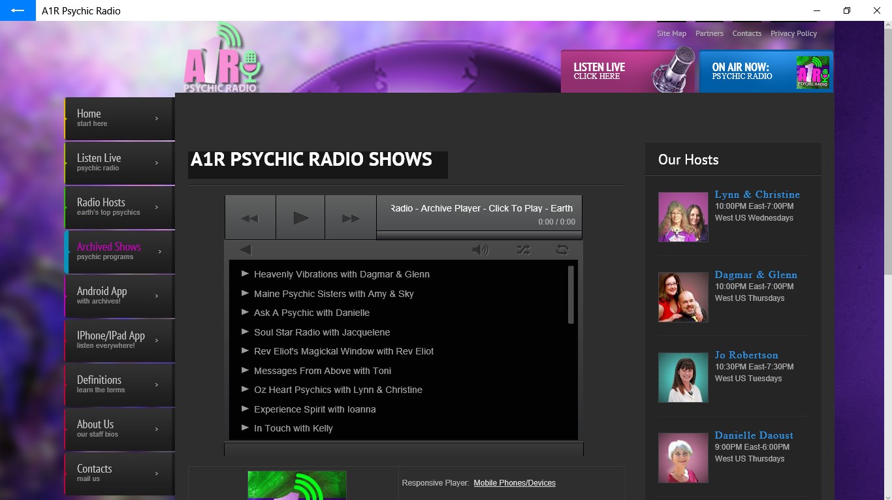This screenshot has width=892, height=500.
Task: Open Lynn & Christine host link
Action: coord(757,195)
